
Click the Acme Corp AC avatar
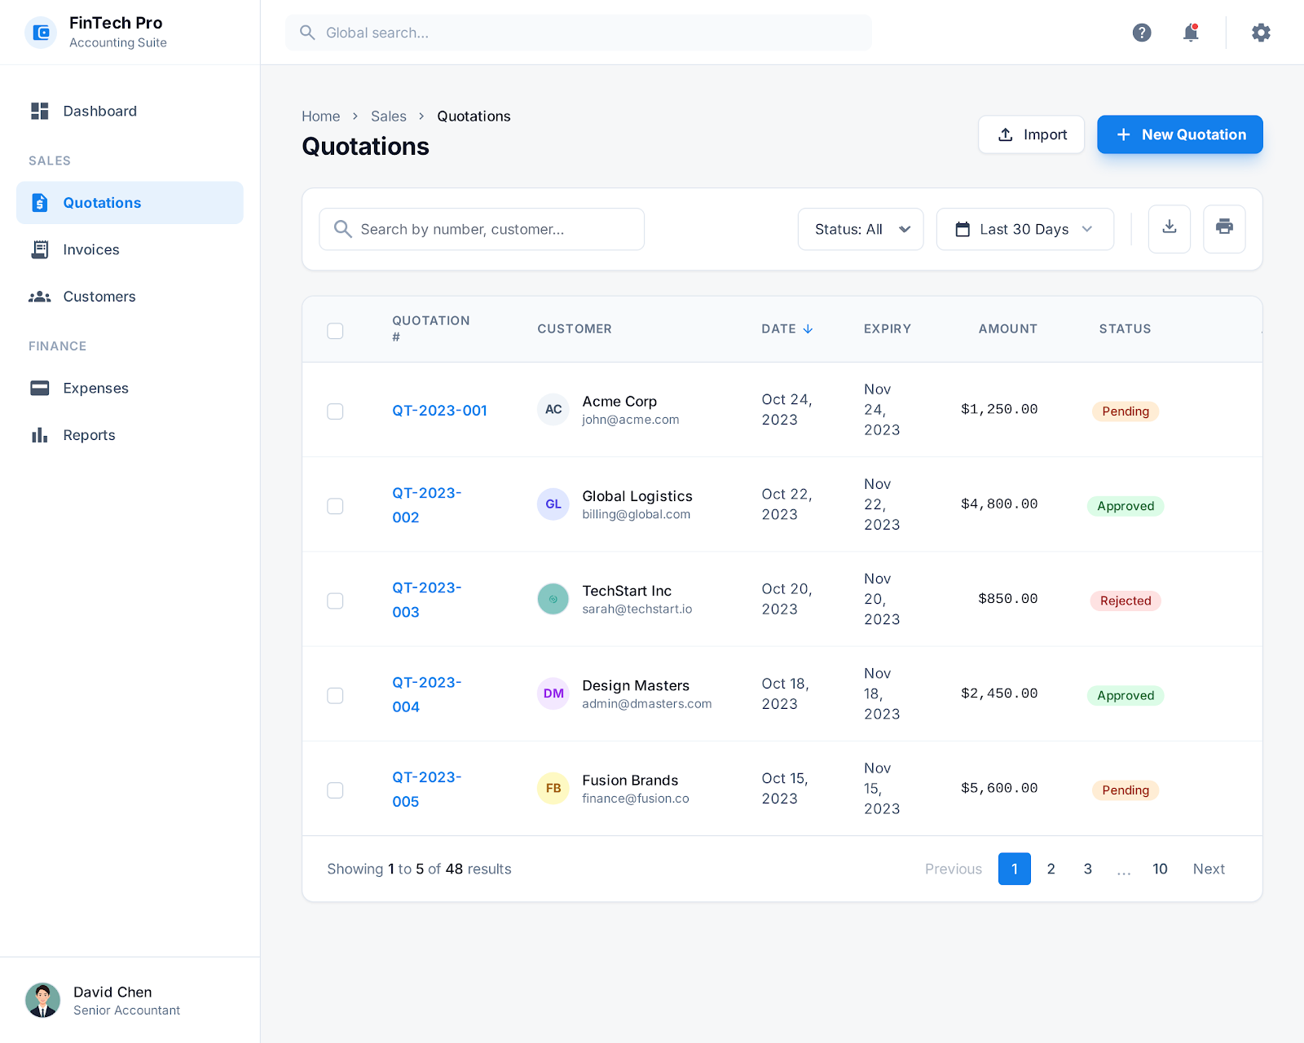pos(553,410)
